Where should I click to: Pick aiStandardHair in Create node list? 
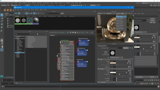[36, 37]
